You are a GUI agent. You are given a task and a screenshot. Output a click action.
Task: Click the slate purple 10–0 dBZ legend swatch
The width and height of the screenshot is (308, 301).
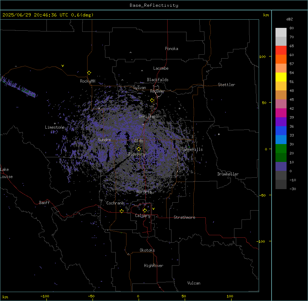click(281, 167)
